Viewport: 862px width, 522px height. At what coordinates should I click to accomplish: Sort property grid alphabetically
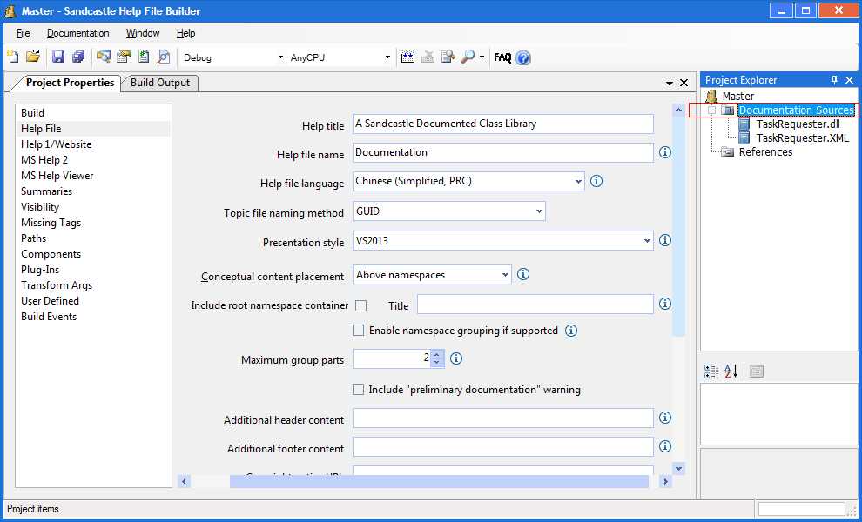coord(731,371)
